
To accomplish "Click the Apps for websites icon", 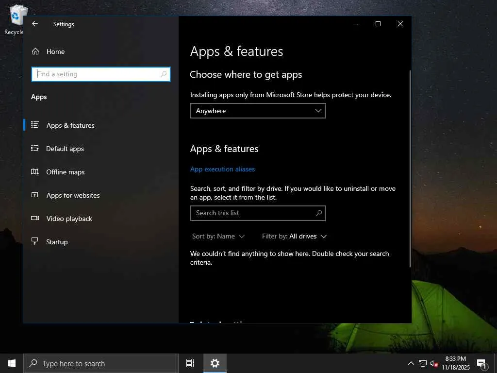I will point(35,195).
